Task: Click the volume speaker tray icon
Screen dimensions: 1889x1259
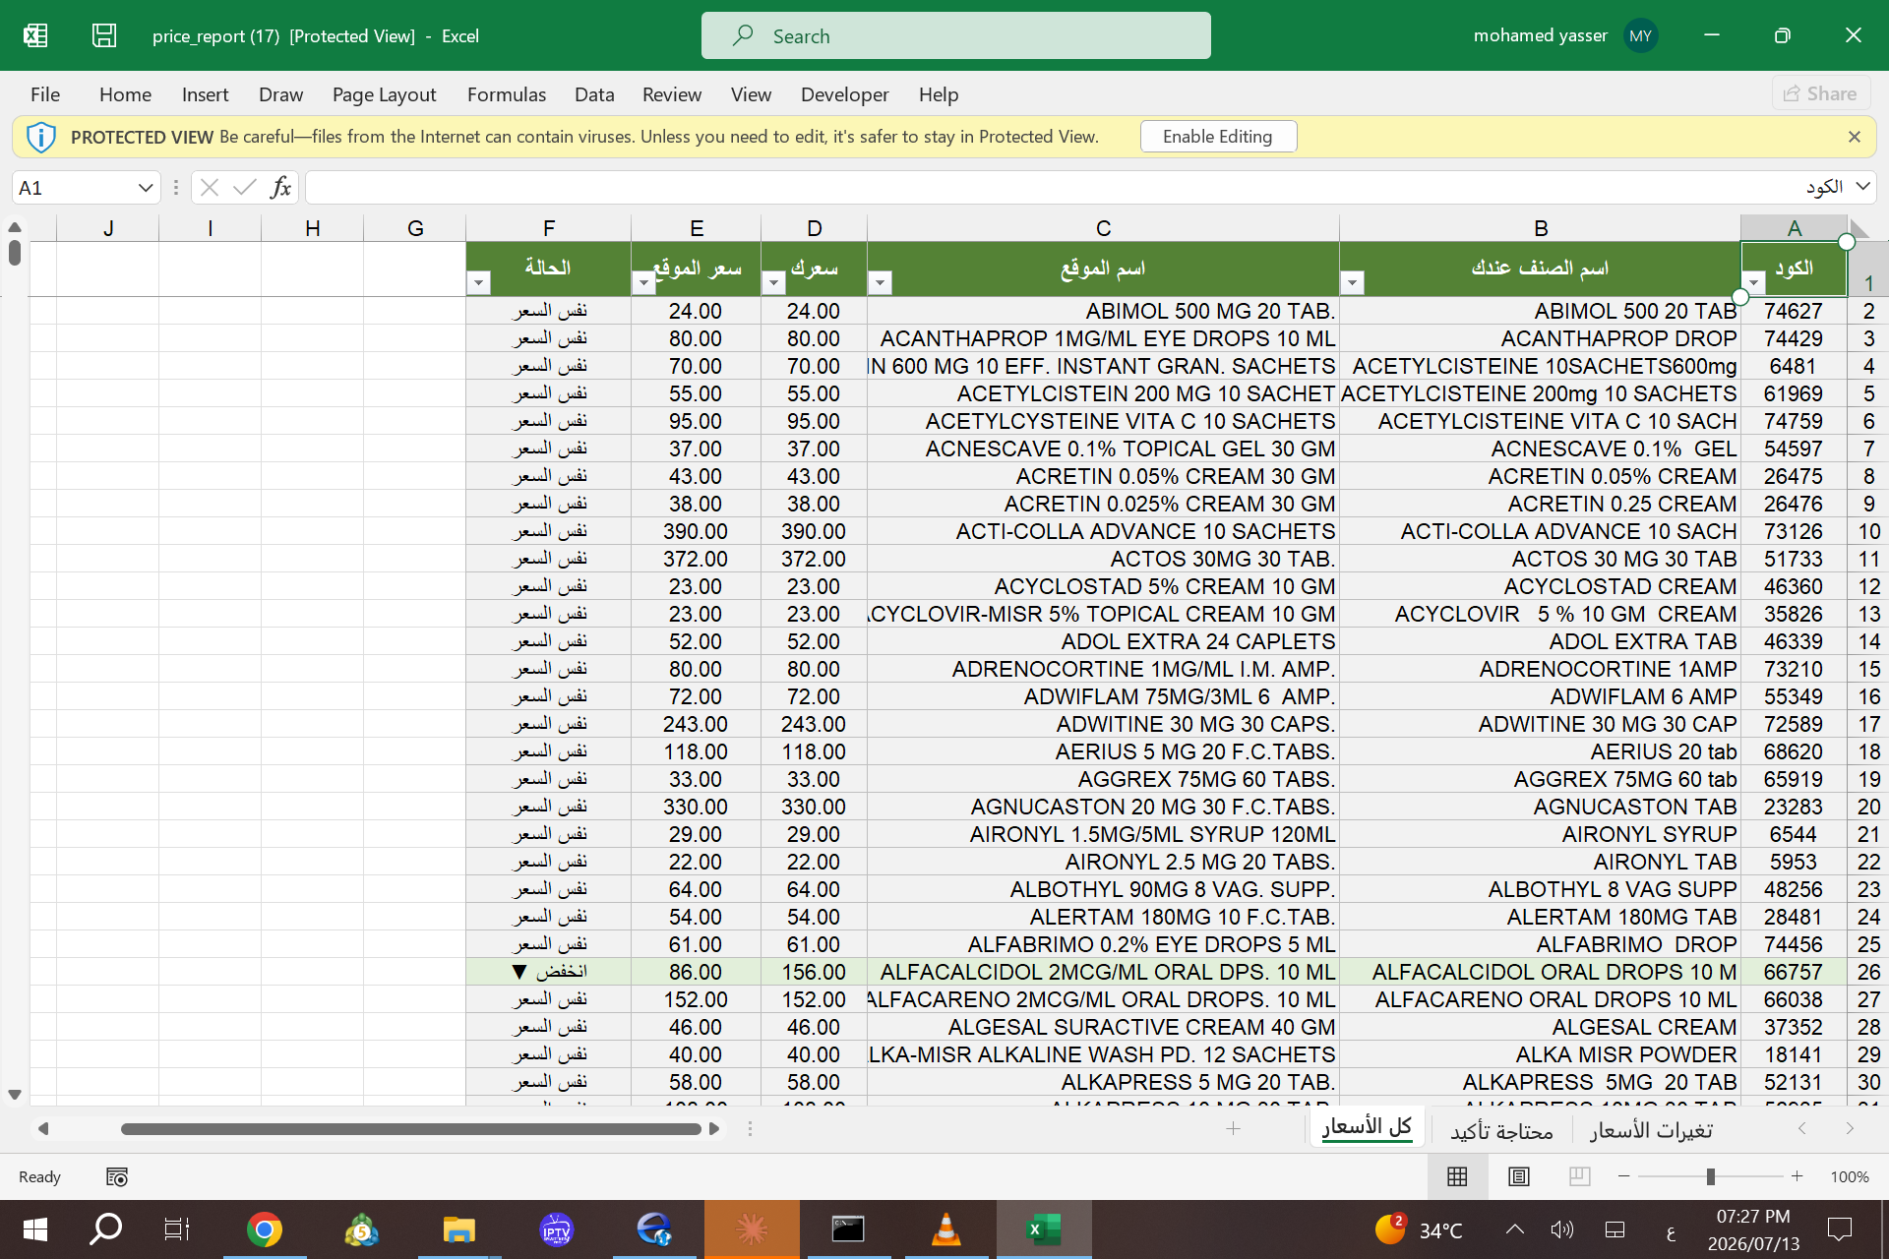Action: [x=1561, y=1229]
